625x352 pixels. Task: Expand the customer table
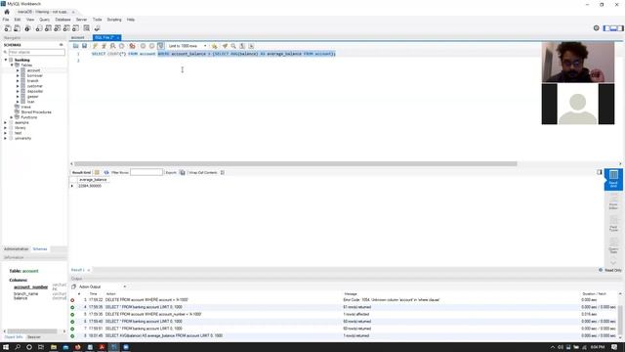point(18,86)
